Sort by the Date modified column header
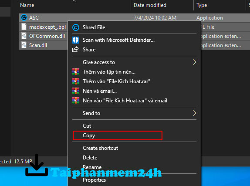Image resolution: width=250 pixels, height=186 pixels. tap(150, 5)
